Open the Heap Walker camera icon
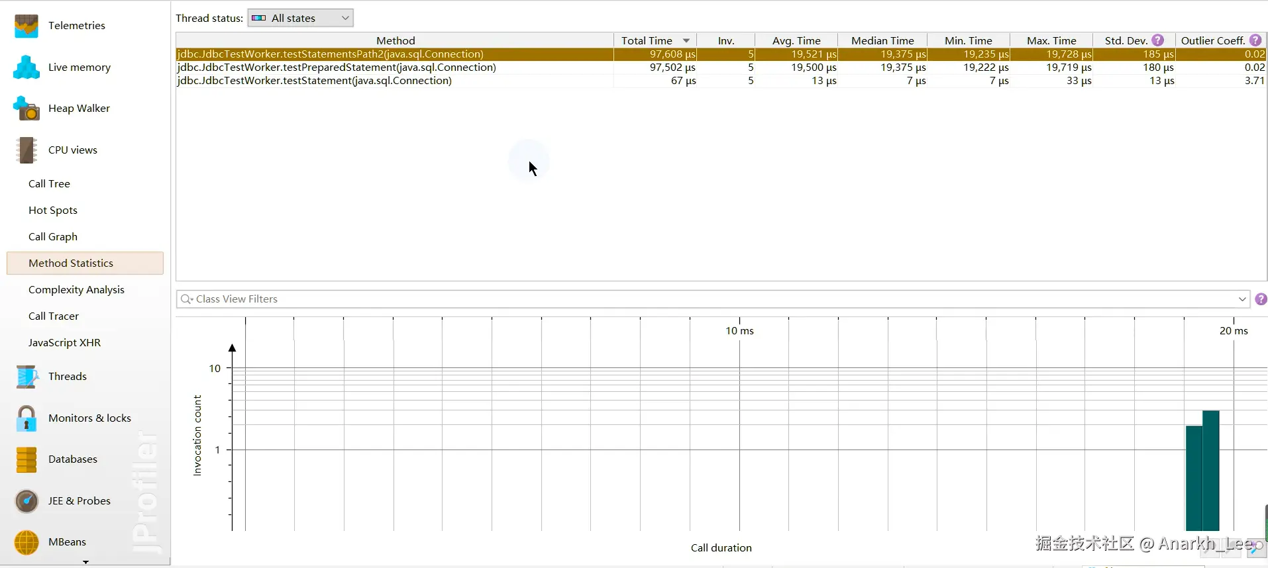This screenshot has width=1268, height=568. [26, 109]
